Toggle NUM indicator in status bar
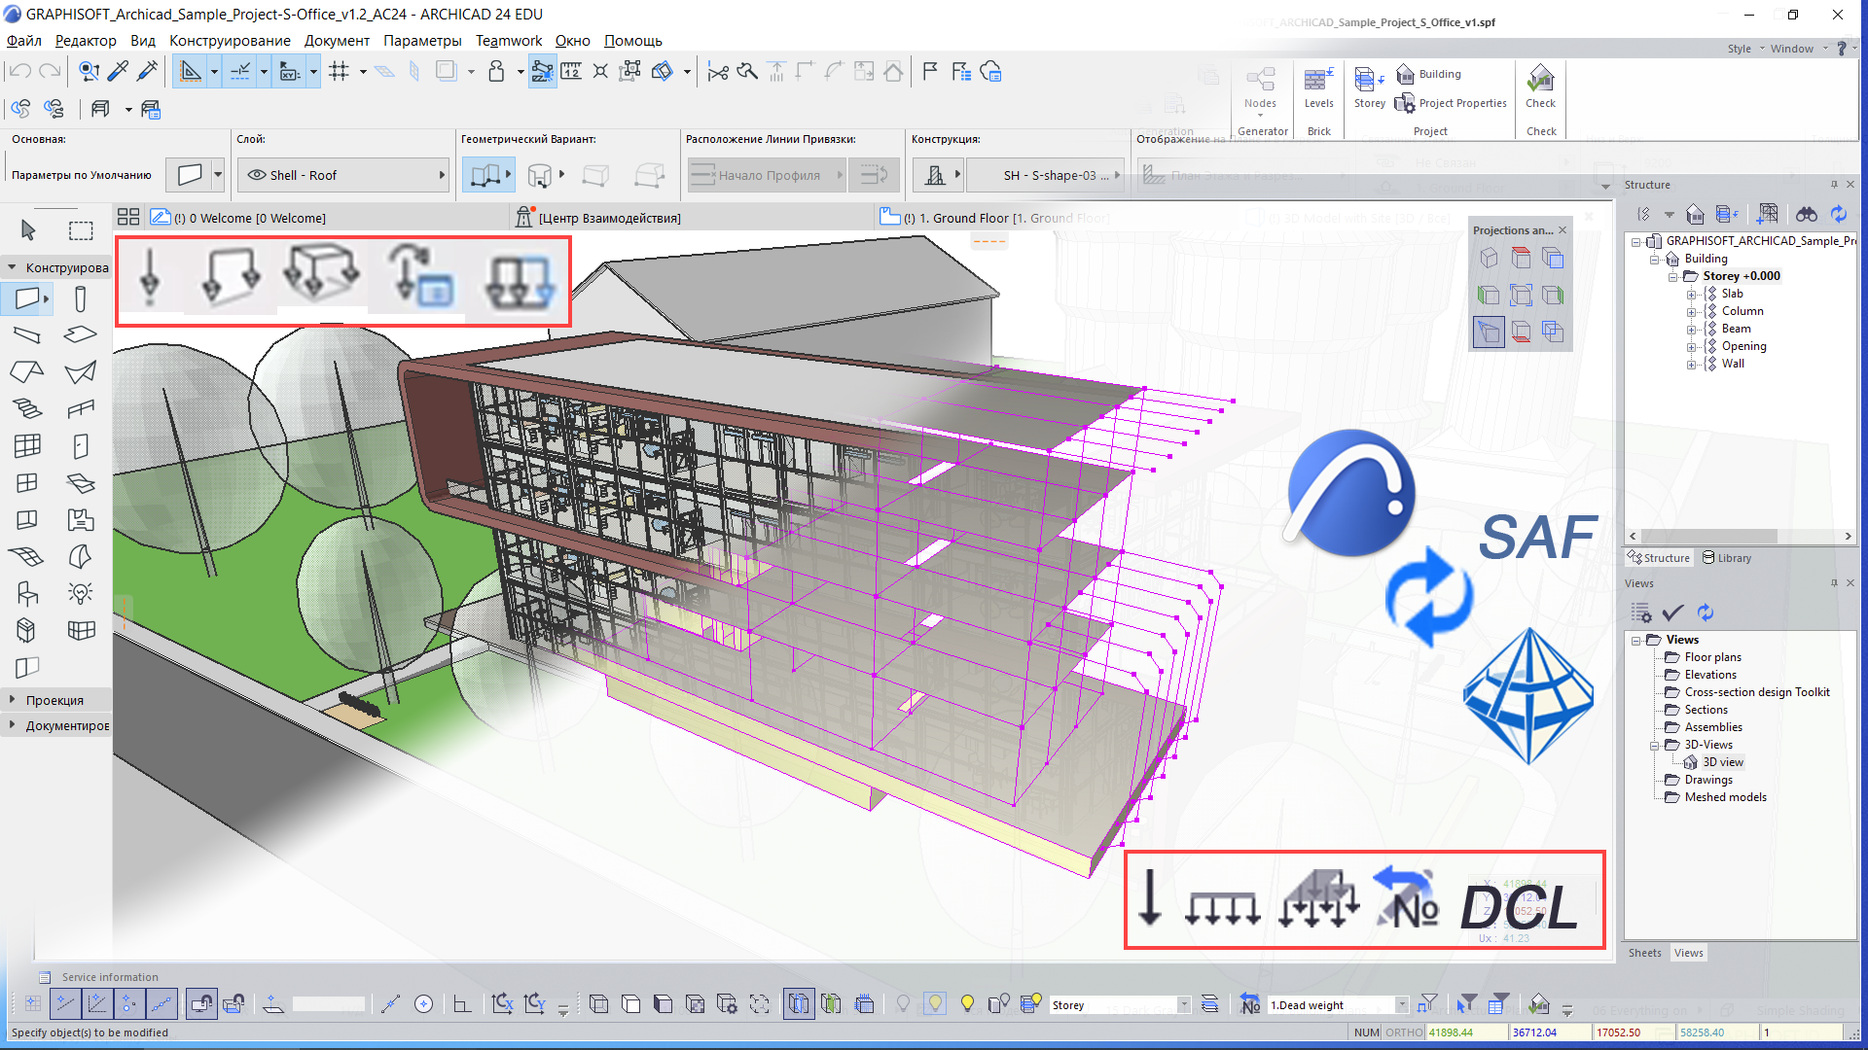 [x=1366, y=1032]
